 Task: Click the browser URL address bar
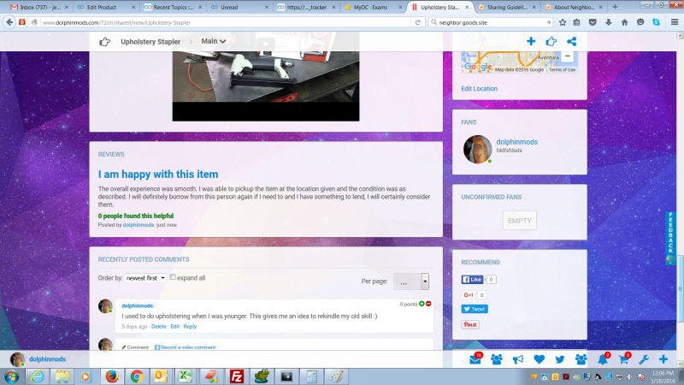pos(226,22)
